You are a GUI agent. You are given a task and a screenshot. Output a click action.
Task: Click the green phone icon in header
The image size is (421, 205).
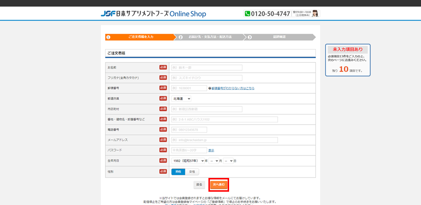click(247, 13)
